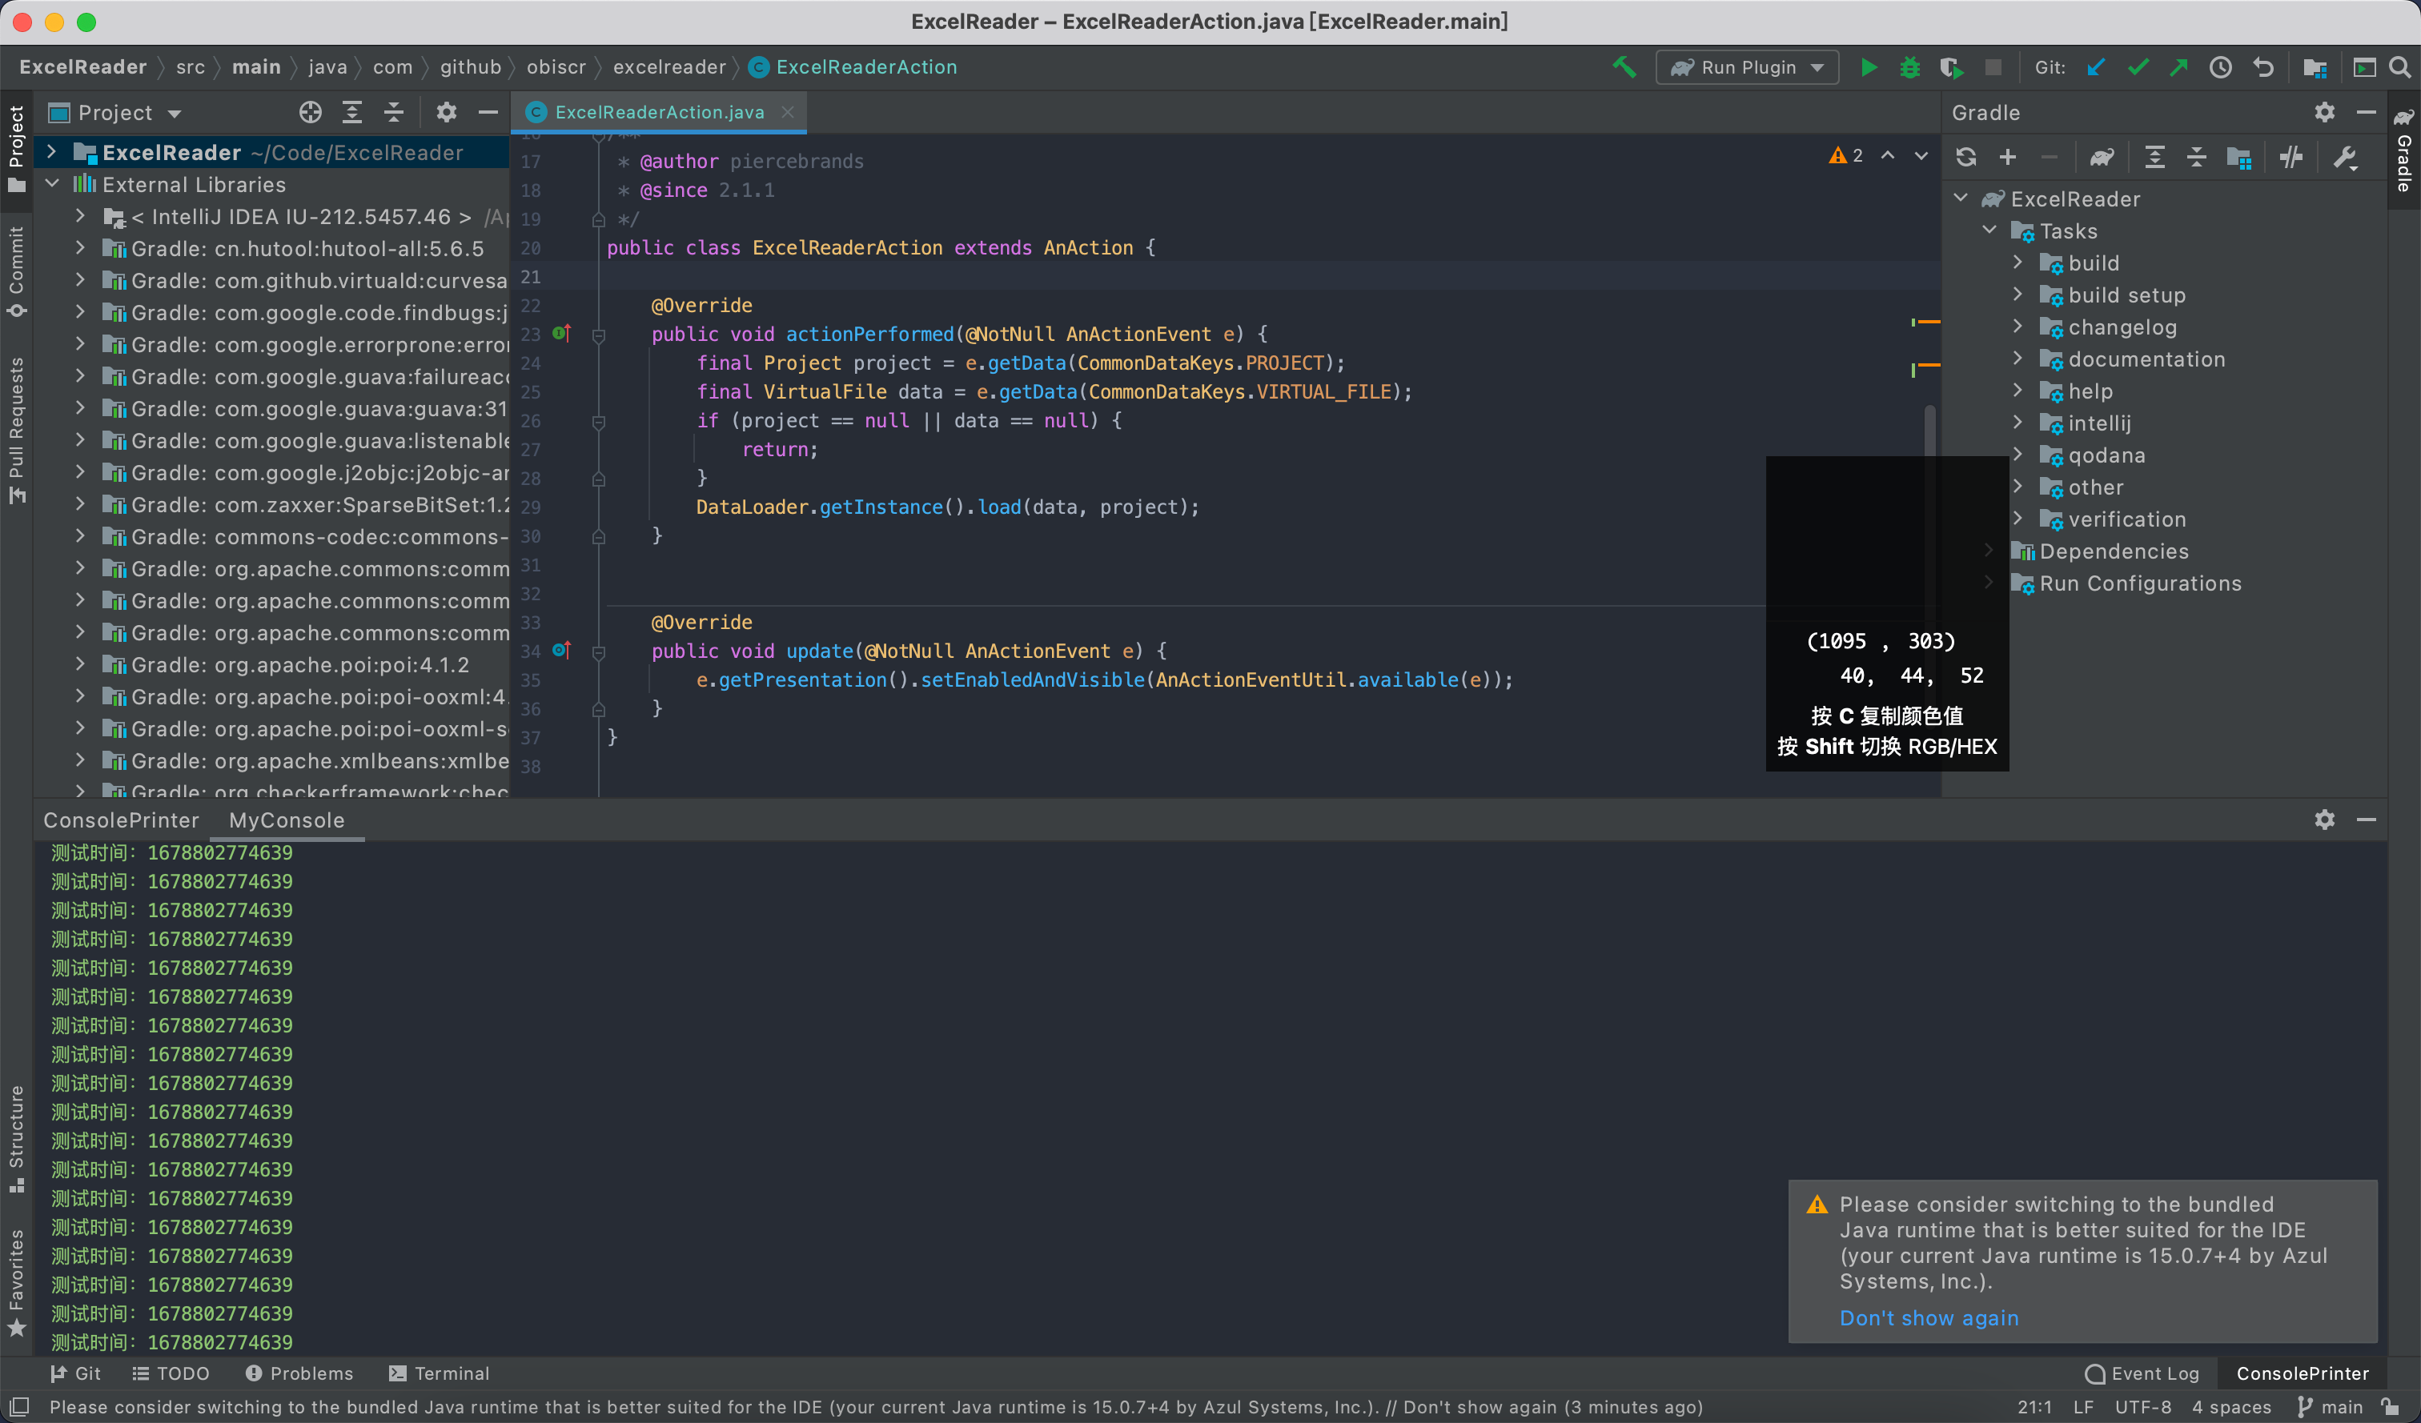This screenshot has height=1423, width=2421.
Task: Start debugging the plugin
Action: pos(1910,67)
